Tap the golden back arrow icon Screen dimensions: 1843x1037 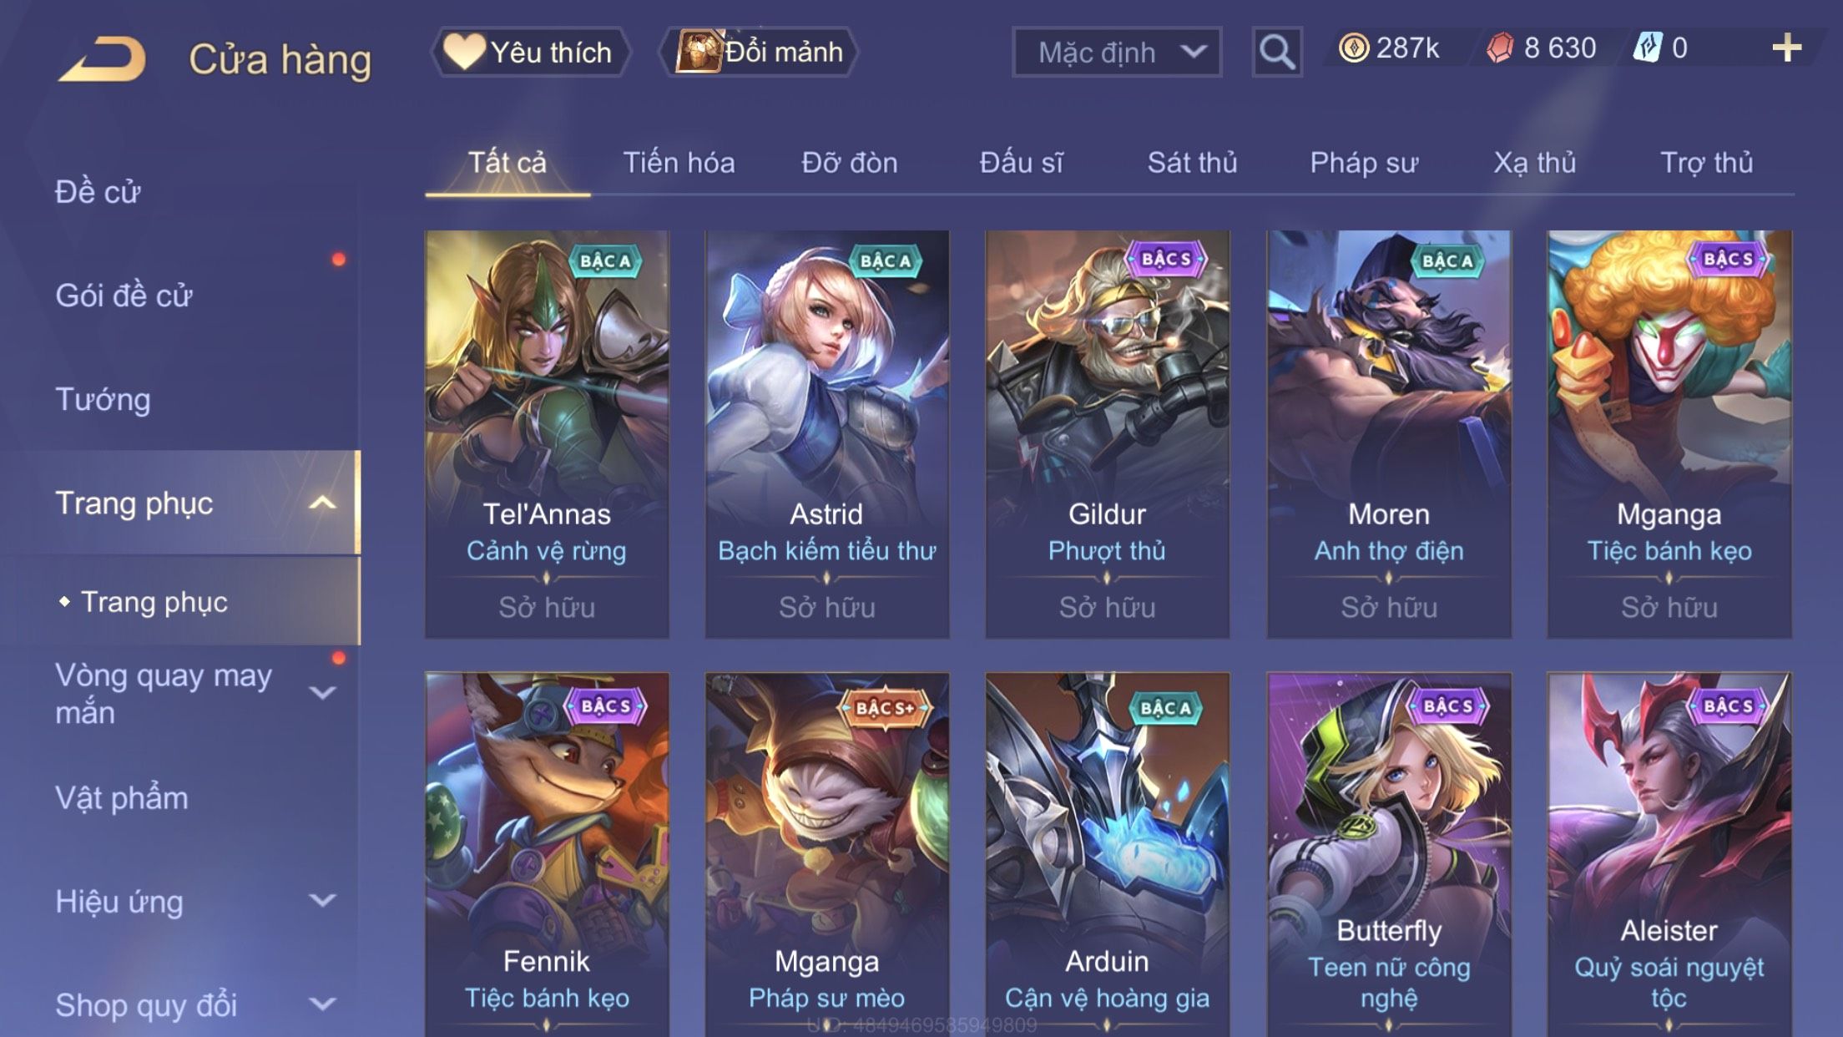click(x=103, y=58)
